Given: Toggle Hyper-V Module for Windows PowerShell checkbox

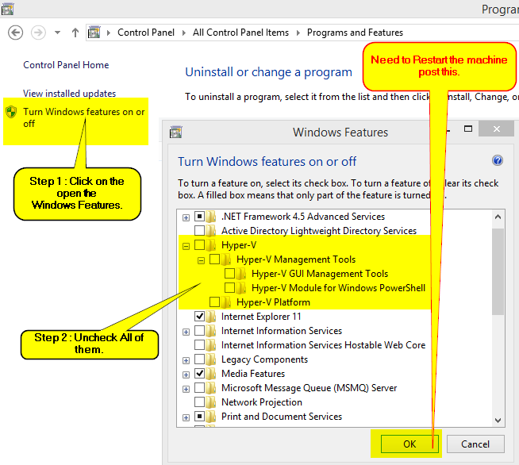Looking at the screenshot, I should click(229, 287).
